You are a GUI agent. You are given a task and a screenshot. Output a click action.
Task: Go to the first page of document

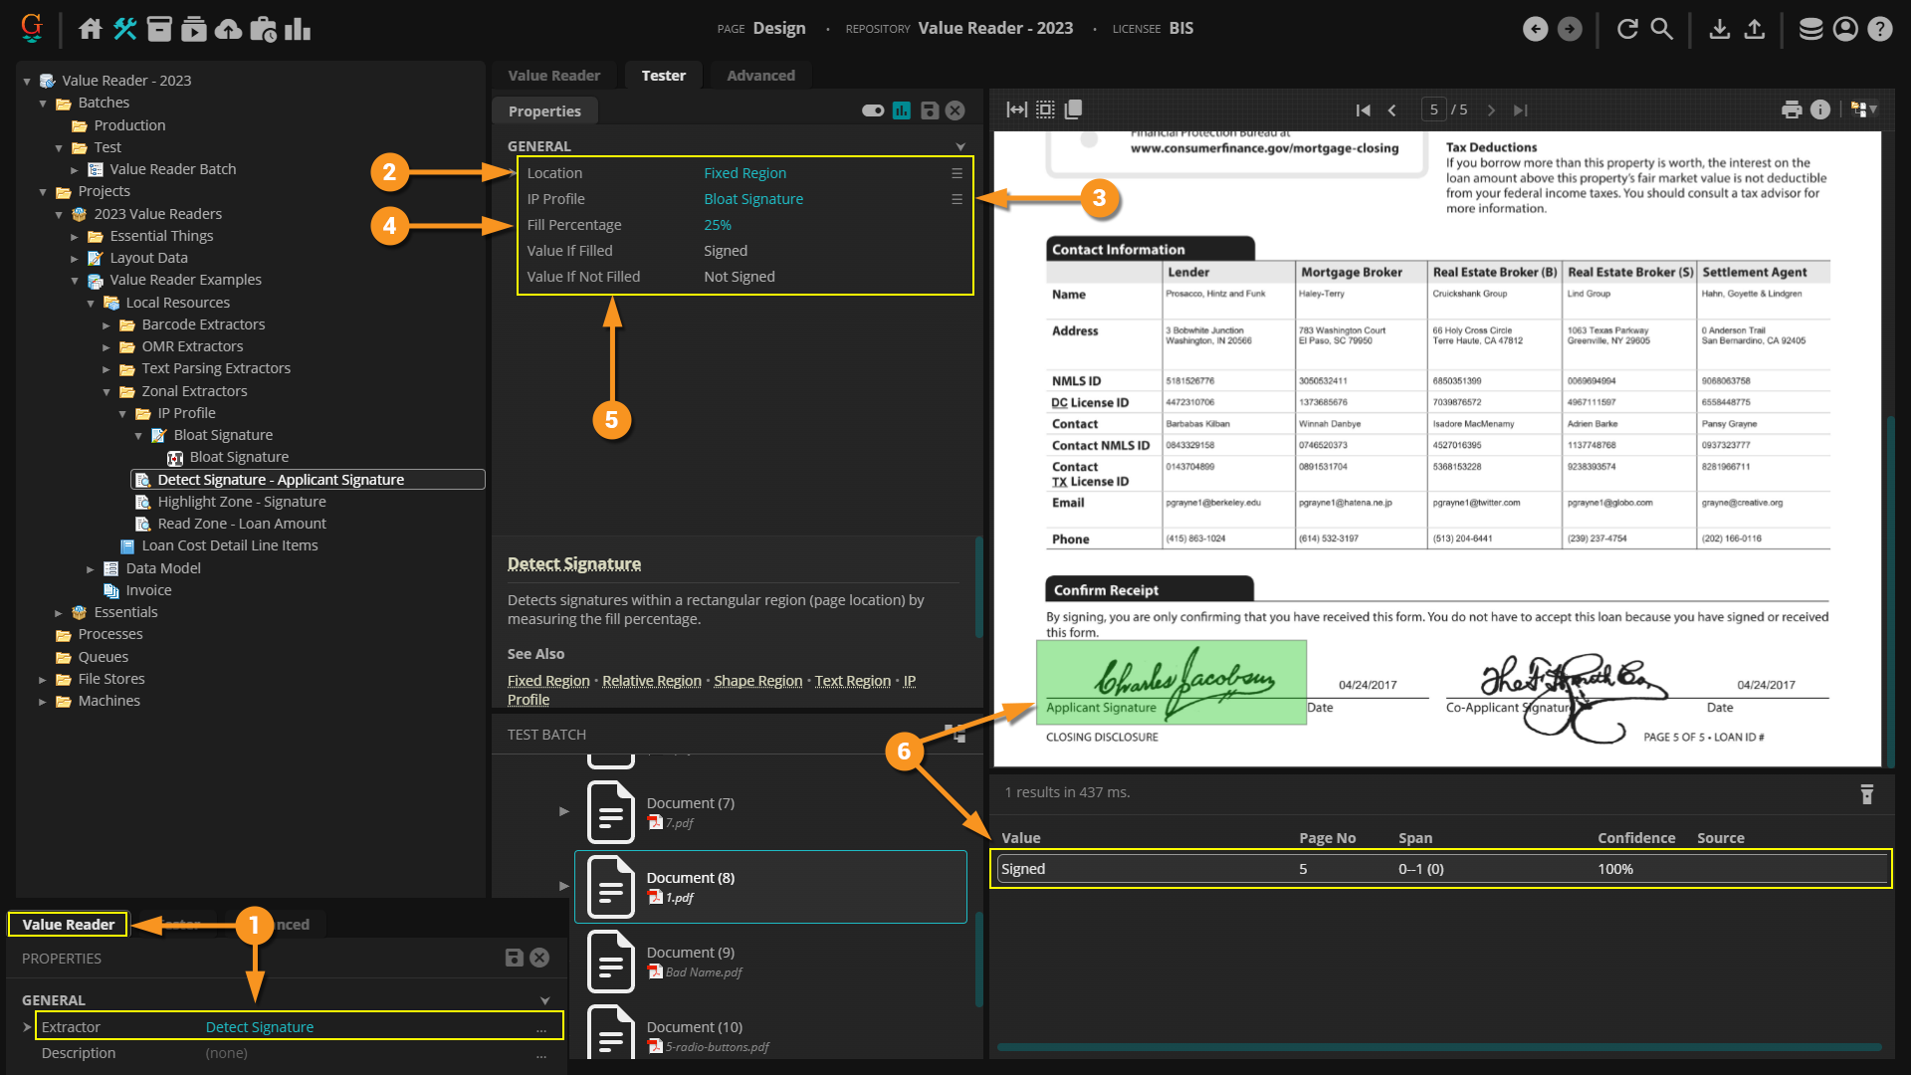coord(1363,109)
